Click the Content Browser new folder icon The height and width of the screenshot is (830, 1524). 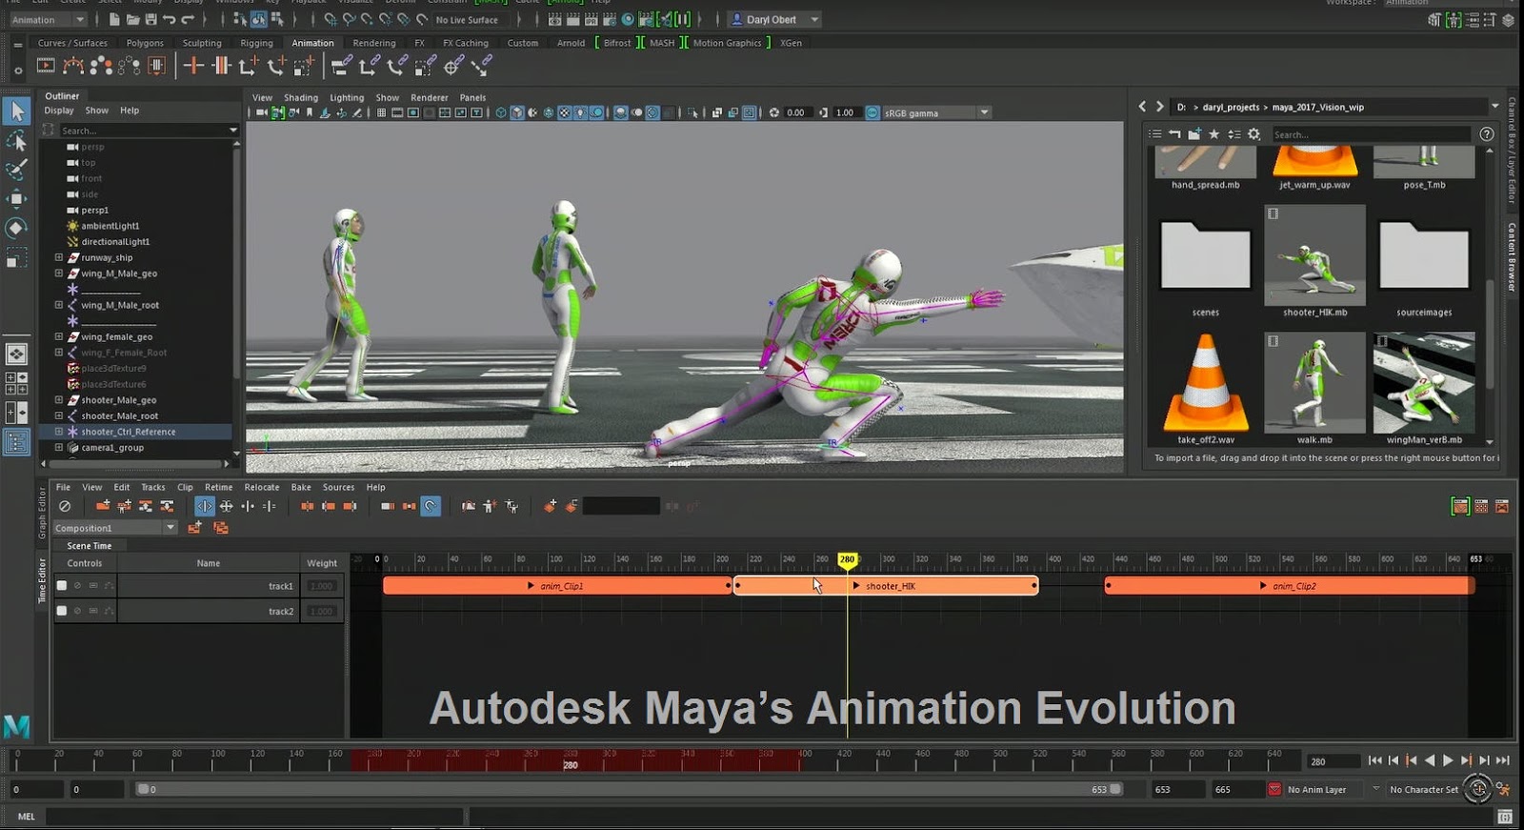pos(1194,134)
